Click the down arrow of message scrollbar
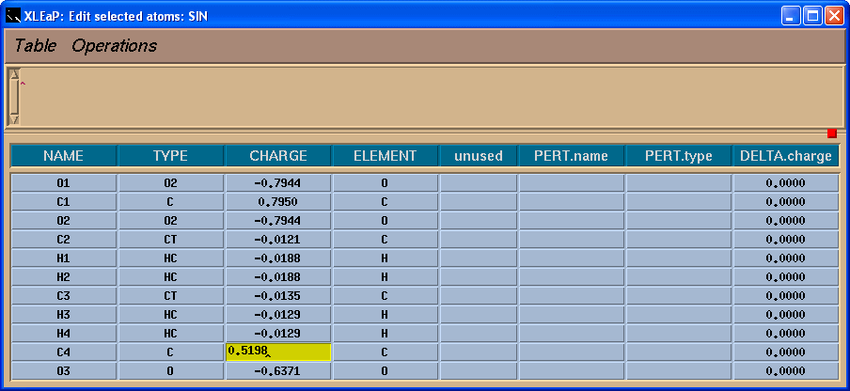850x391 pixels. click(x=15, y=119)
